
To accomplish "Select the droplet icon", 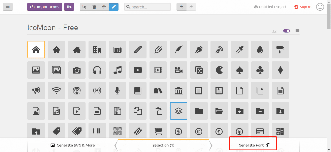I will [x=260, y=50].
